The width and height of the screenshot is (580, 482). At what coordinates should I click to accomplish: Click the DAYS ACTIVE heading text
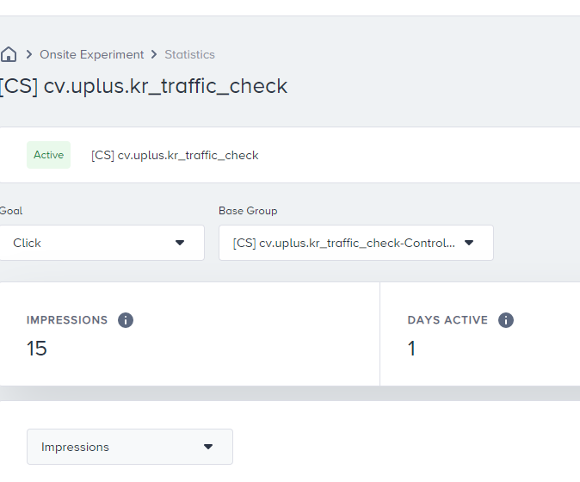pyautogui.click(x=447, y=320)
